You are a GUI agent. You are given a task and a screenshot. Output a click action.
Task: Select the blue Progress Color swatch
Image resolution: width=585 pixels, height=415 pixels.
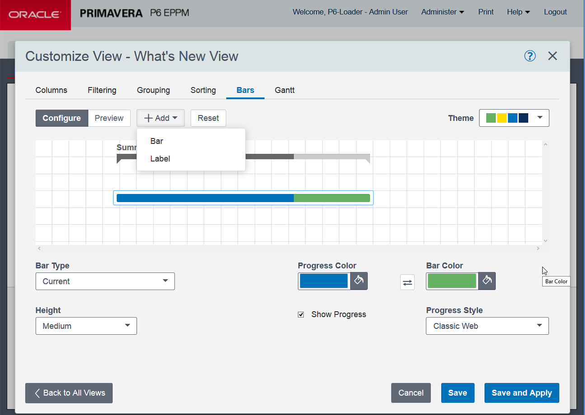tap(324, 281)
